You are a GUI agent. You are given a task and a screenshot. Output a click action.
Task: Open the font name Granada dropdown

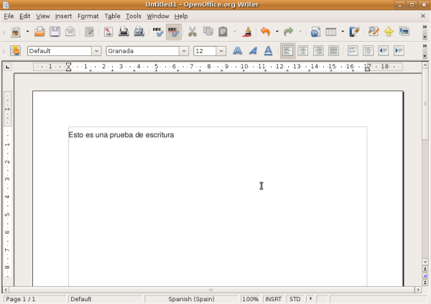point(185,51)
